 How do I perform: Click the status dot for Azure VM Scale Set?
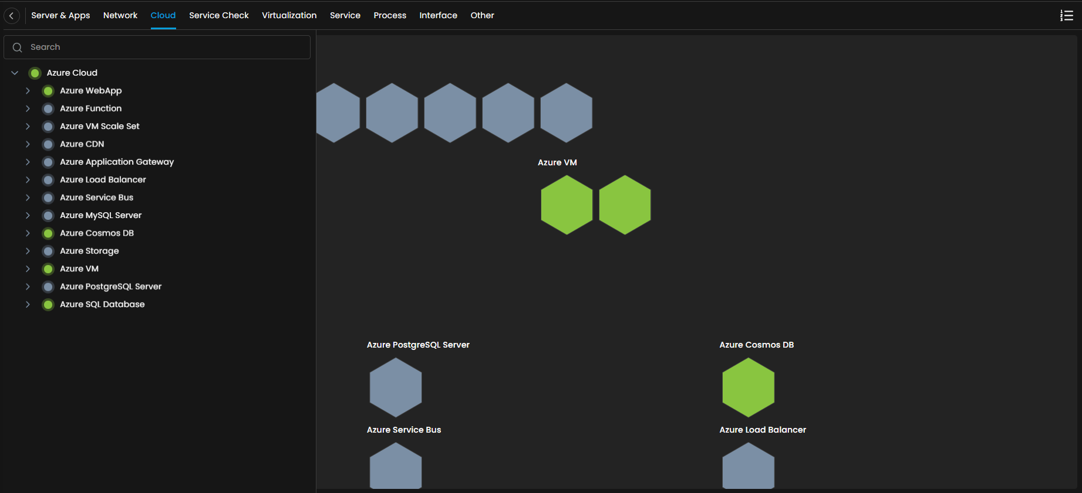49,127
